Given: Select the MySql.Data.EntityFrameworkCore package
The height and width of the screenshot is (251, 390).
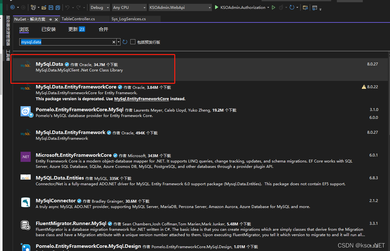Looking at the screenshot, I should (x=200, y=92).
